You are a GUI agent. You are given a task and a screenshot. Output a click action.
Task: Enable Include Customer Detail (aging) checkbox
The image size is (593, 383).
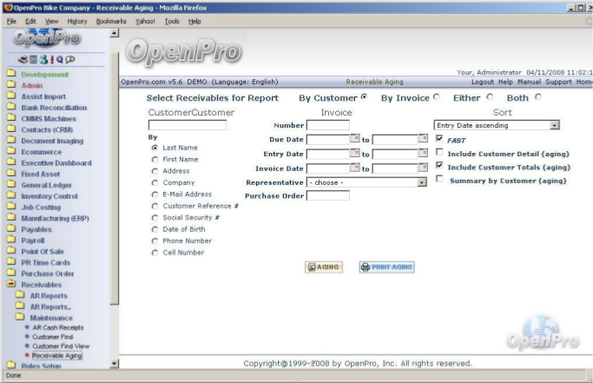click(440, 153)
